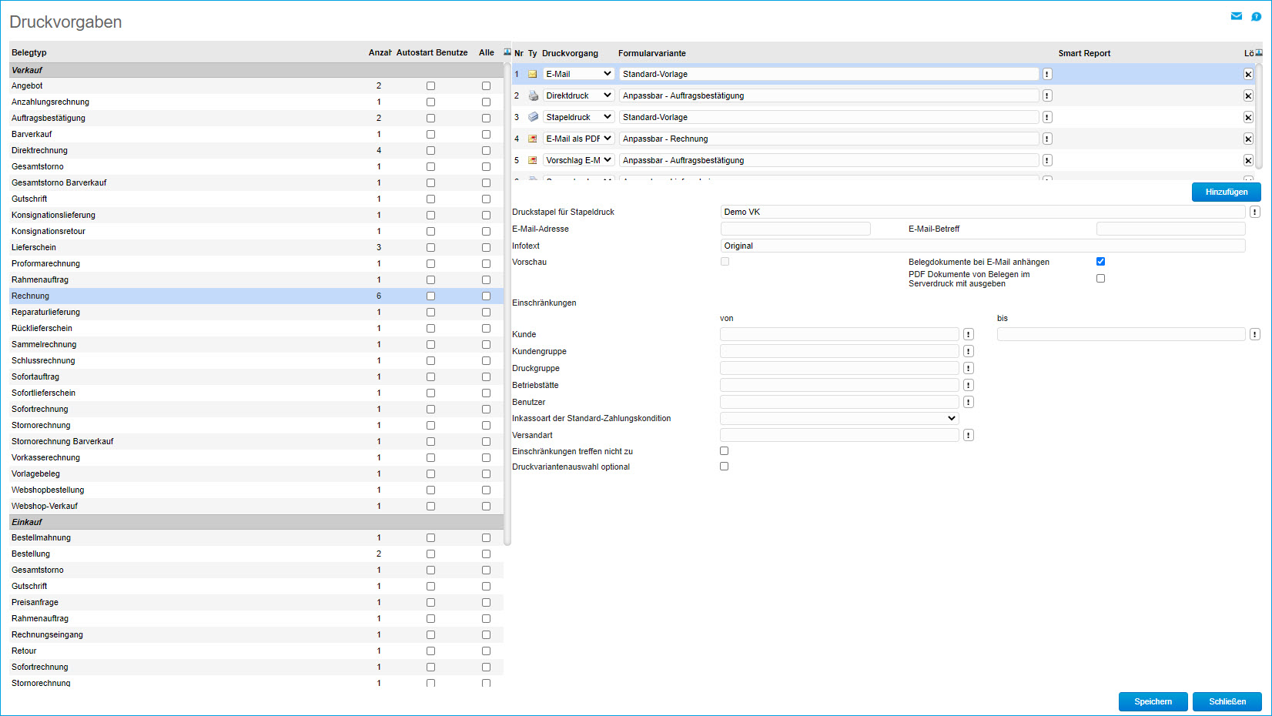The image size is (1272, 716).
Task: Enable PDF Dokumente im Serverdruck mit ausgeben
Action: click(1100, 279)
